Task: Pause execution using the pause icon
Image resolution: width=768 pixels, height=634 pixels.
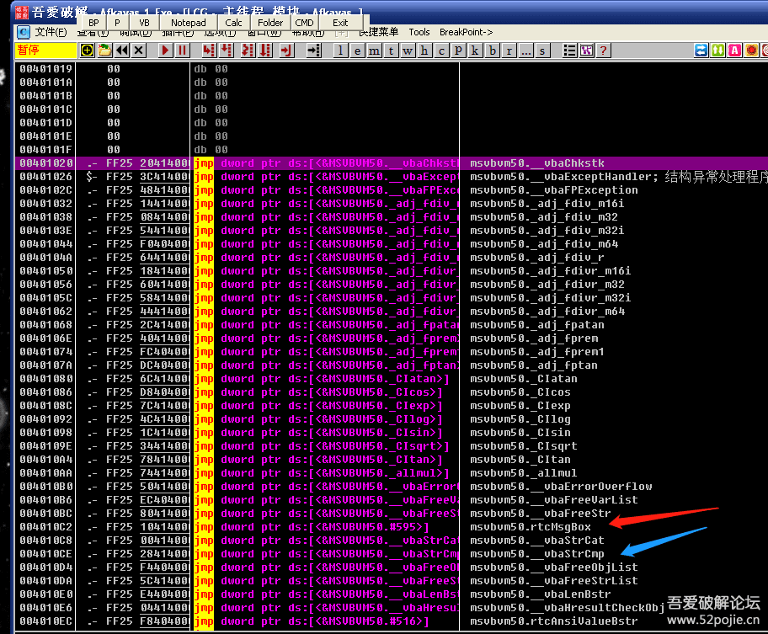Action: (x=182, y=51)
